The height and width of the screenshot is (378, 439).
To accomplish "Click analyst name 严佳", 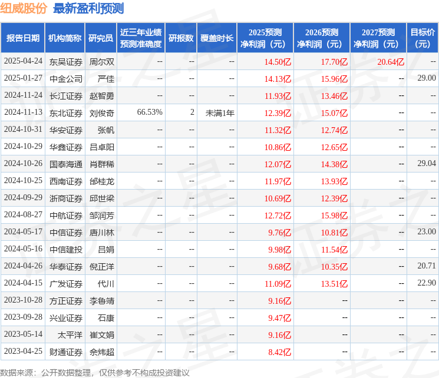I will 106,79.
